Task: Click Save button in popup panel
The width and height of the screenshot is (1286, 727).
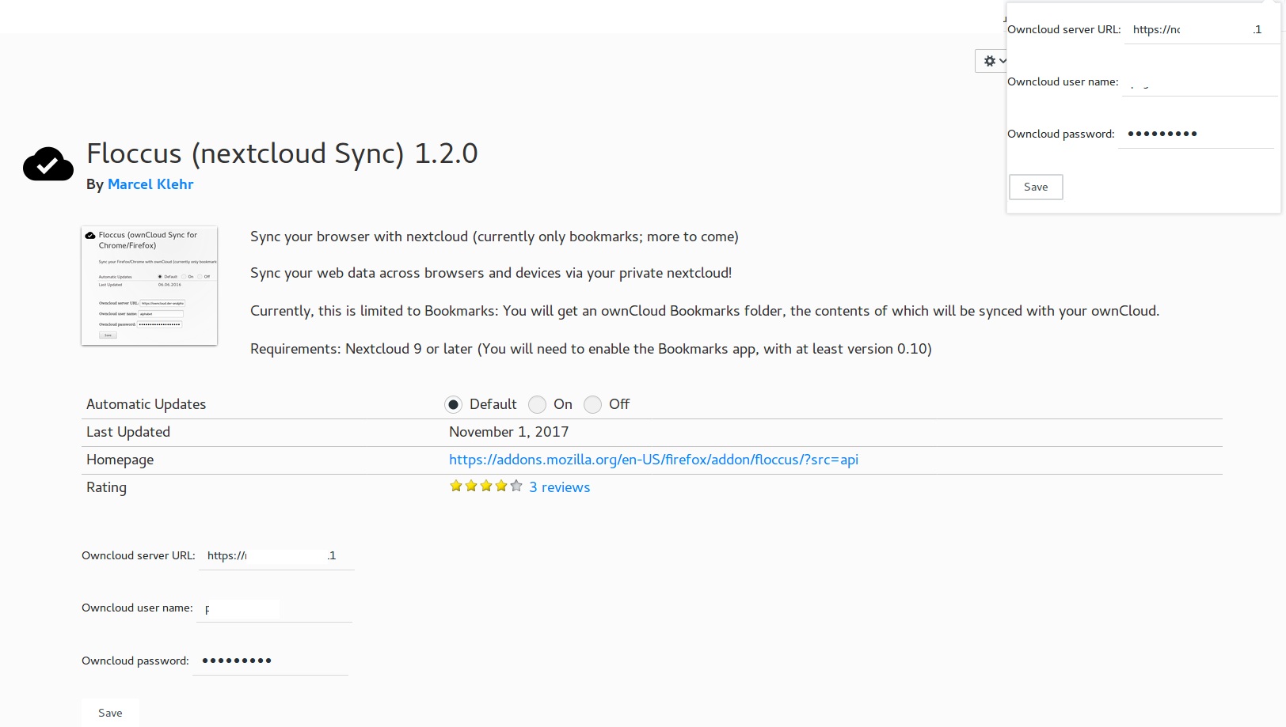Action: point(1036,187)
